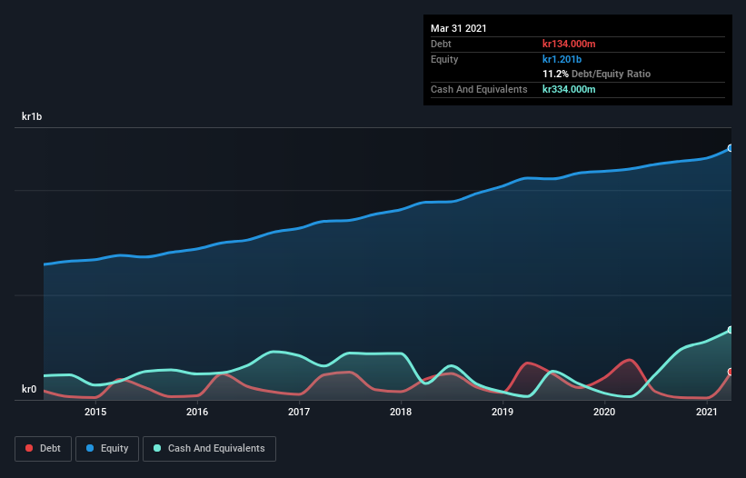The width and height of the screenshot is (746, 478).
Task: Click the 2015 x-axis label
Action: click(95, 412)
